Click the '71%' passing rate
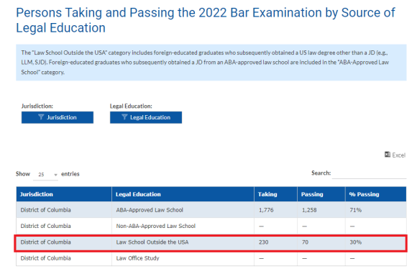 click(x=356, y=210)
